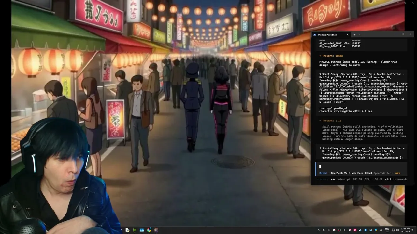Click the '03_worried_00001.flac' file name
The width and height of the screenshot is (417, 234).
tap(335, 43)
